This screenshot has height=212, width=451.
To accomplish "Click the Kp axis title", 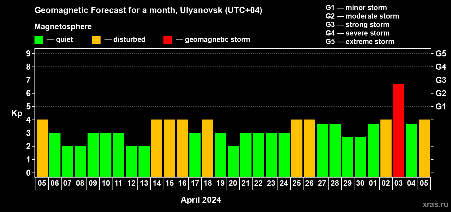I will tap(17, 113).
